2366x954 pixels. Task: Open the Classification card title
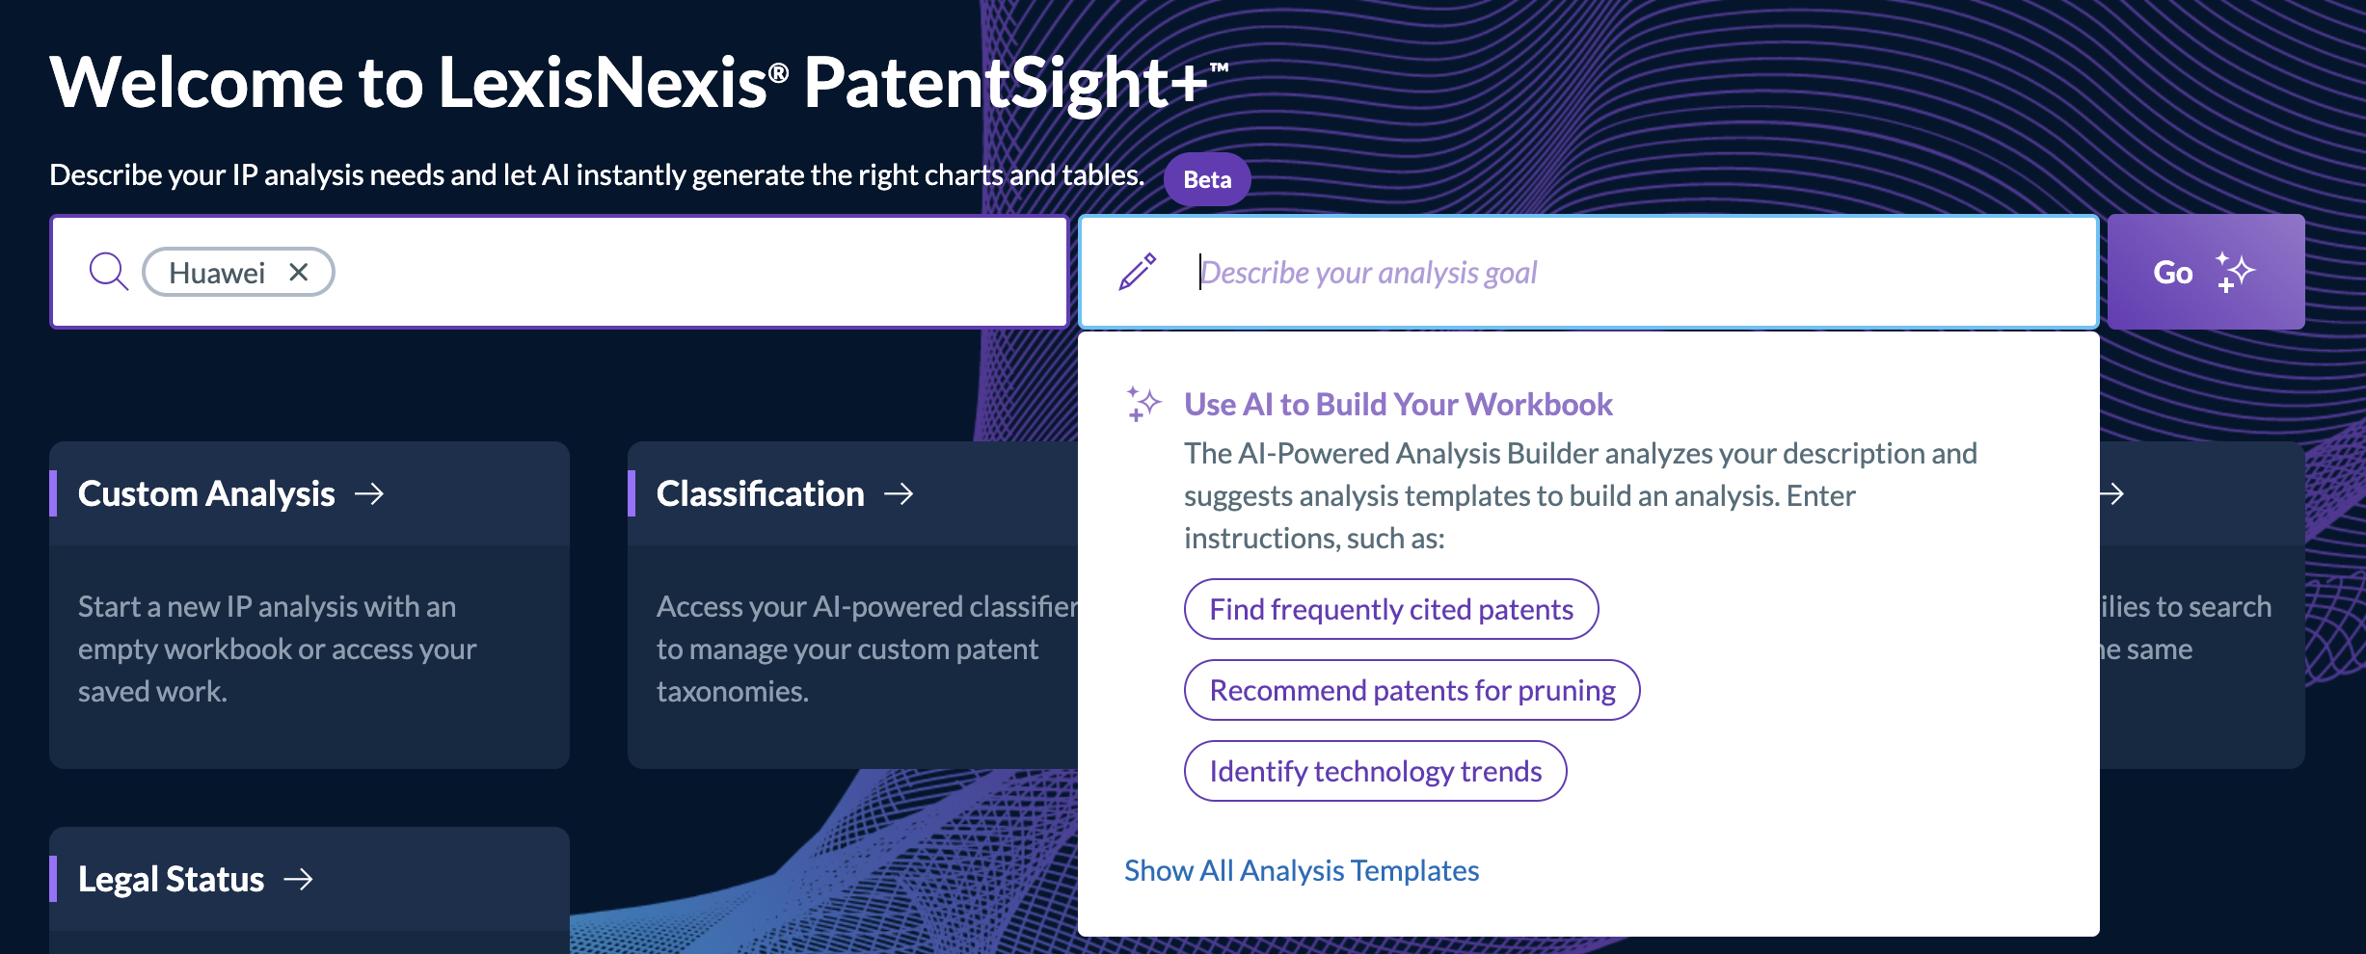point(760,494)
